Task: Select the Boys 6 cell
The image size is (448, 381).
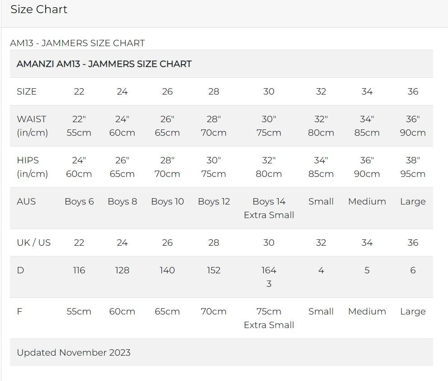Action: tap(79, 201)
